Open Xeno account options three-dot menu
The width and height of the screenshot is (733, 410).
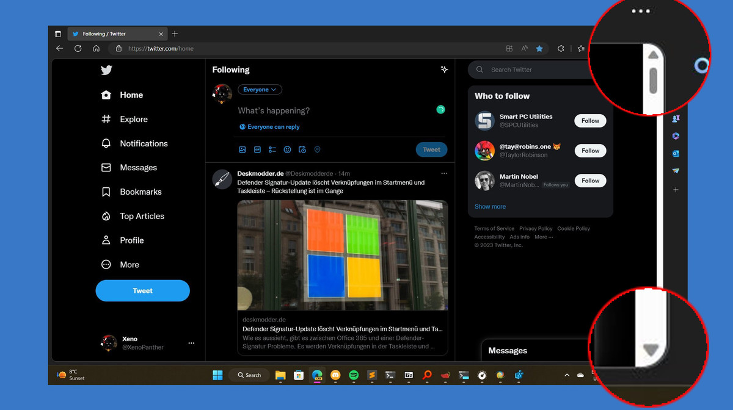pyautogui.click(x=191, y=343)
